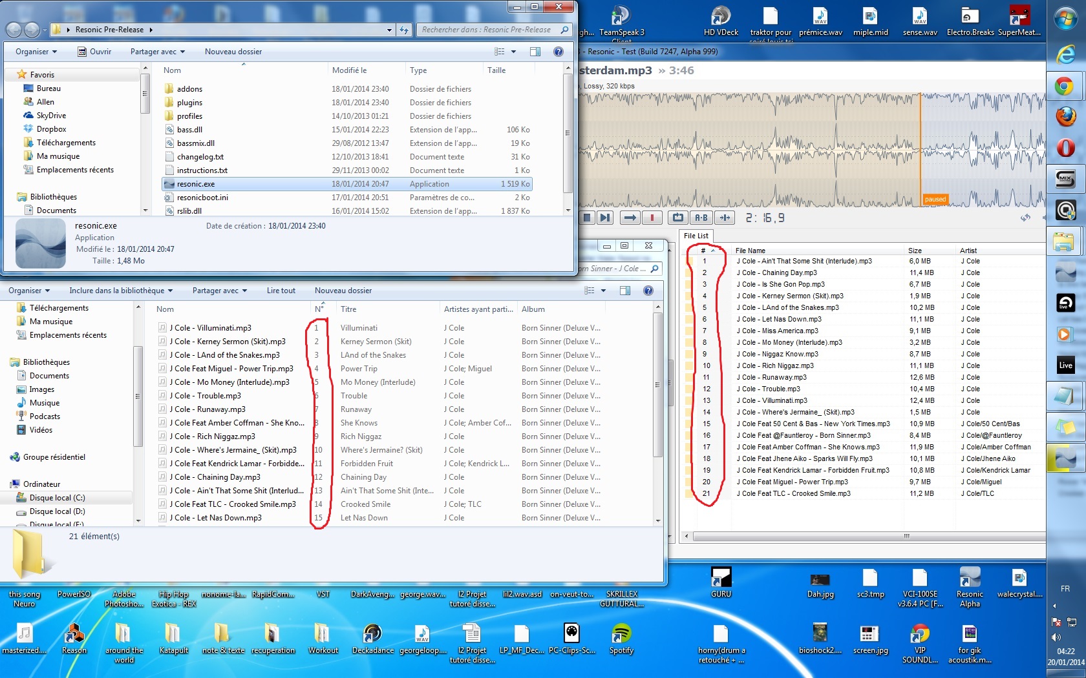Expand 'Inclure dans la bibliothèque' dropdown
The image size is (1086, 678).
pos(121,291)
